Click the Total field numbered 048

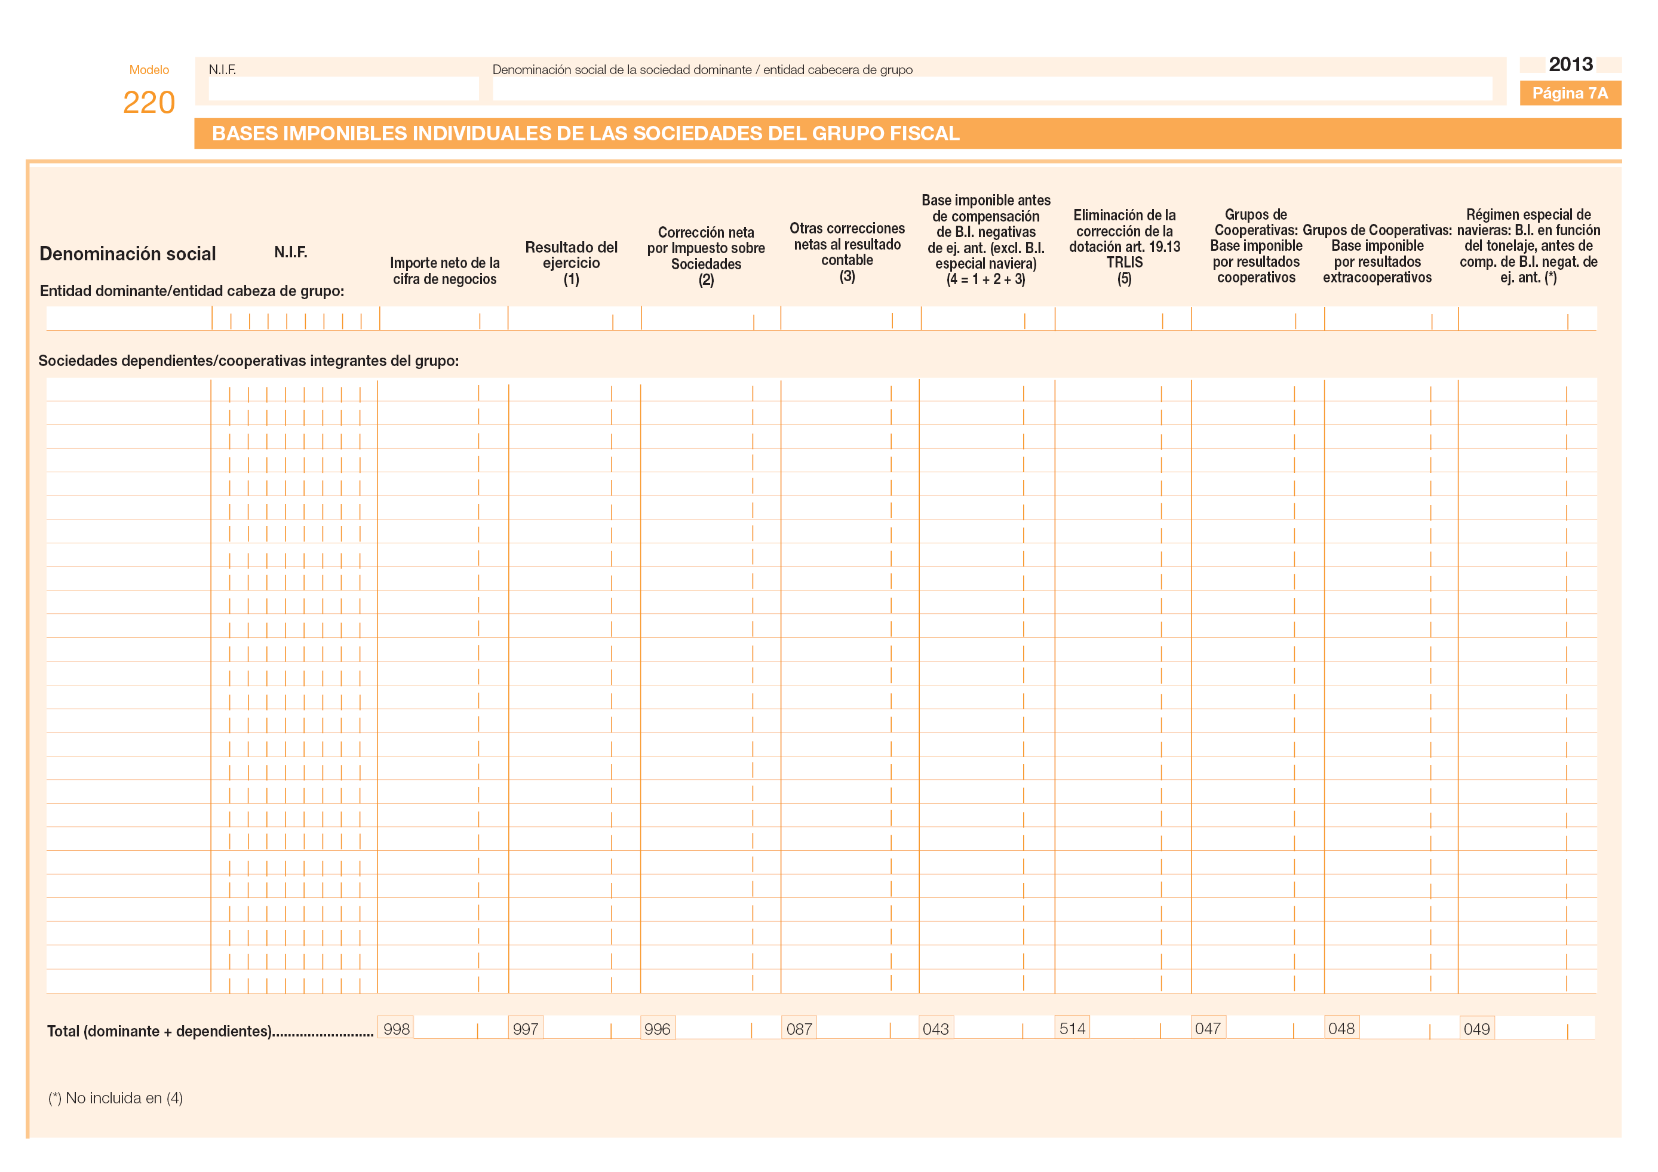[1391, 1028]
